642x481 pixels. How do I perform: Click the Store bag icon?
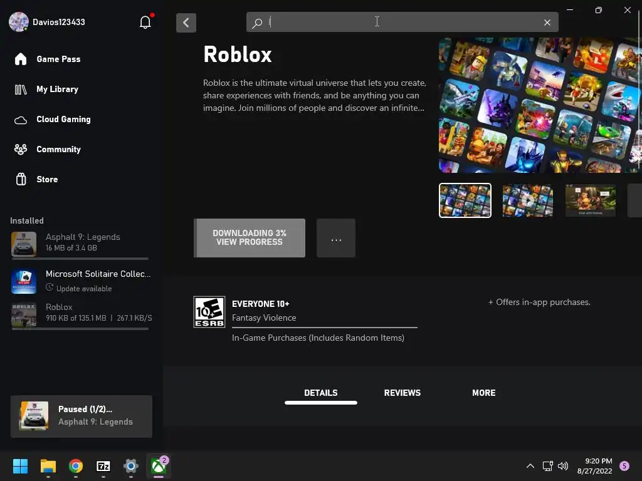[21, 179]
